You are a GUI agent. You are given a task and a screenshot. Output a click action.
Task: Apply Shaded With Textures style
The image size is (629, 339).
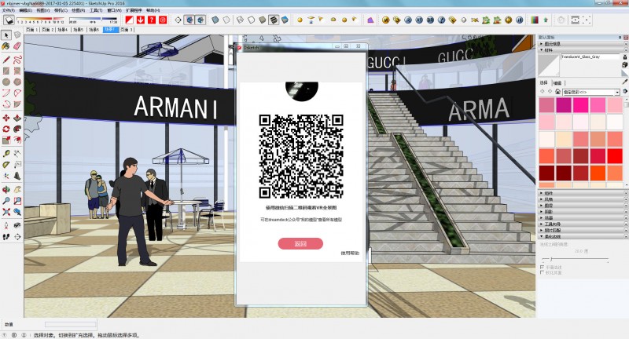pyautogui.click(x=274, y=20)
